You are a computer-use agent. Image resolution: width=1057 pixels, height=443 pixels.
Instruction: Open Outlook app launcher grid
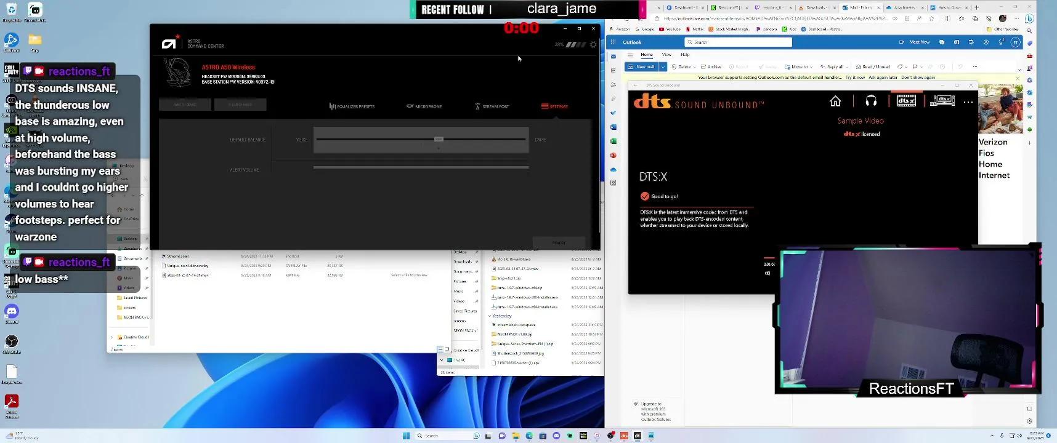[613, 42]
